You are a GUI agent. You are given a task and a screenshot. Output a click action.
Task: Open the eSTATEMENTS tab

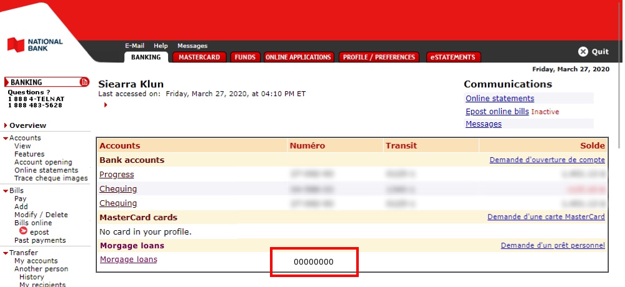452,57
